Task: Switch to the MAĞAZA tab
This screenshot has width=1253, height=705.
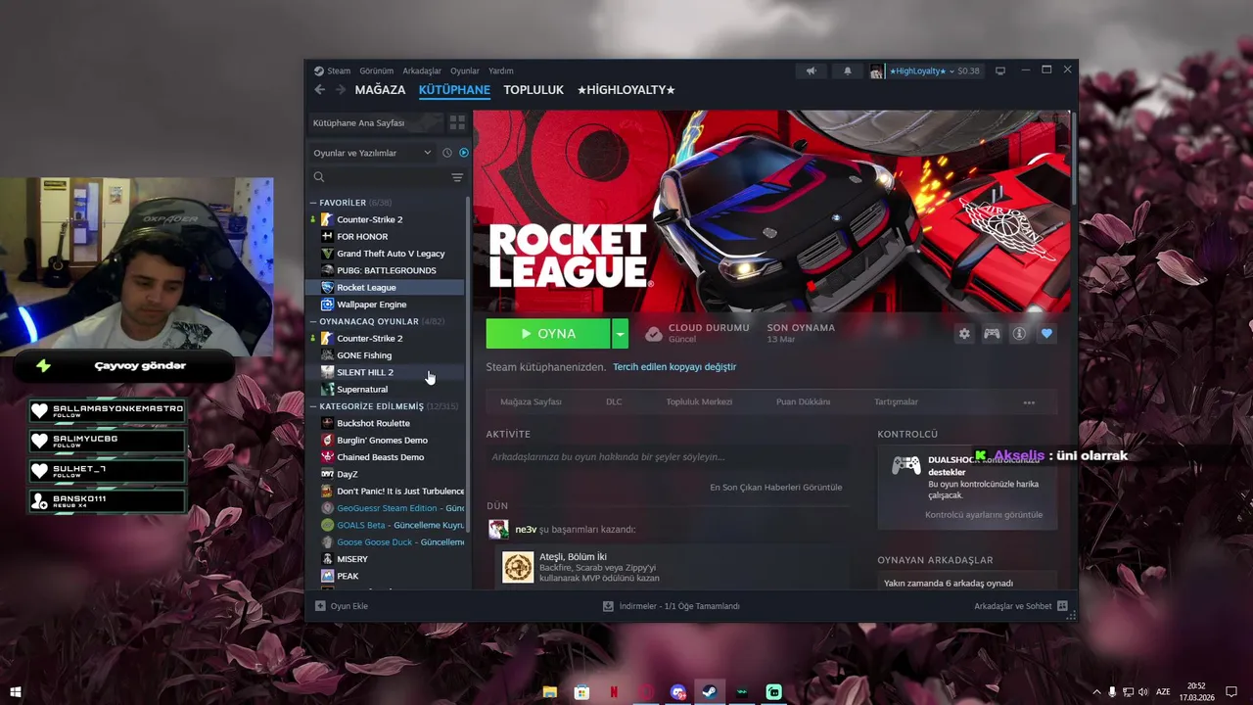Action: [380, 90]
